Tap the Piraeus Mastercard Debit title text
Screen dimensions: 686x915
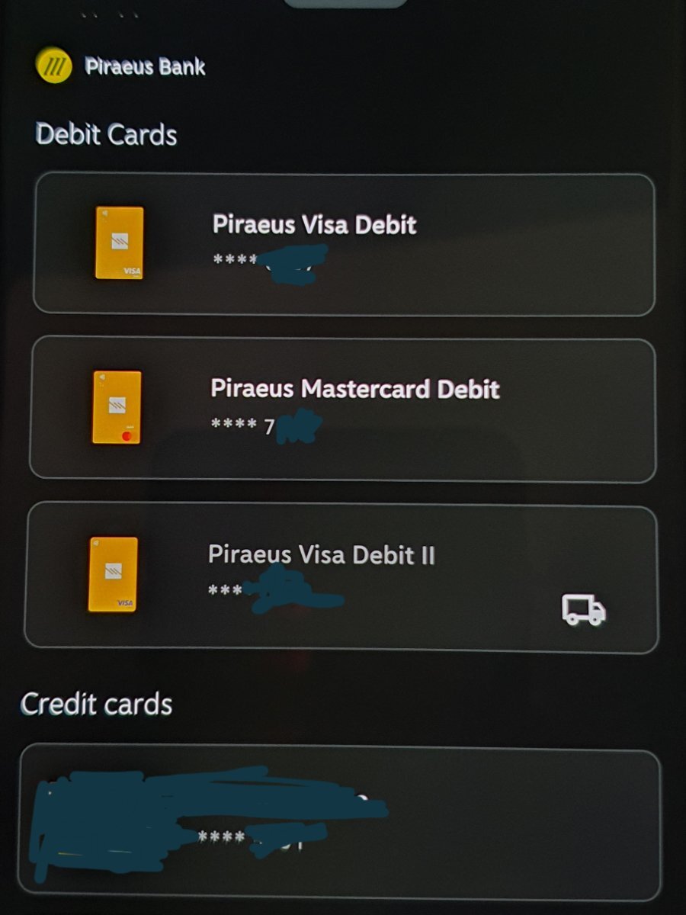coord(355,389)
